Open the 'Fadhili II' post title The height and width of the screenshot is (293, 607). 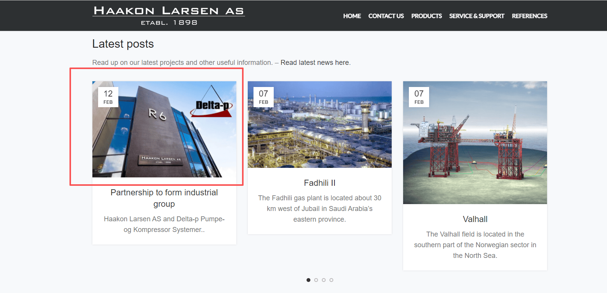tap(320, 183)
